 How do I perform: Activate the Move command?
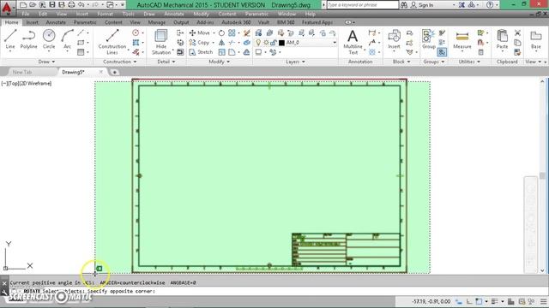click(x=200, y=33)
